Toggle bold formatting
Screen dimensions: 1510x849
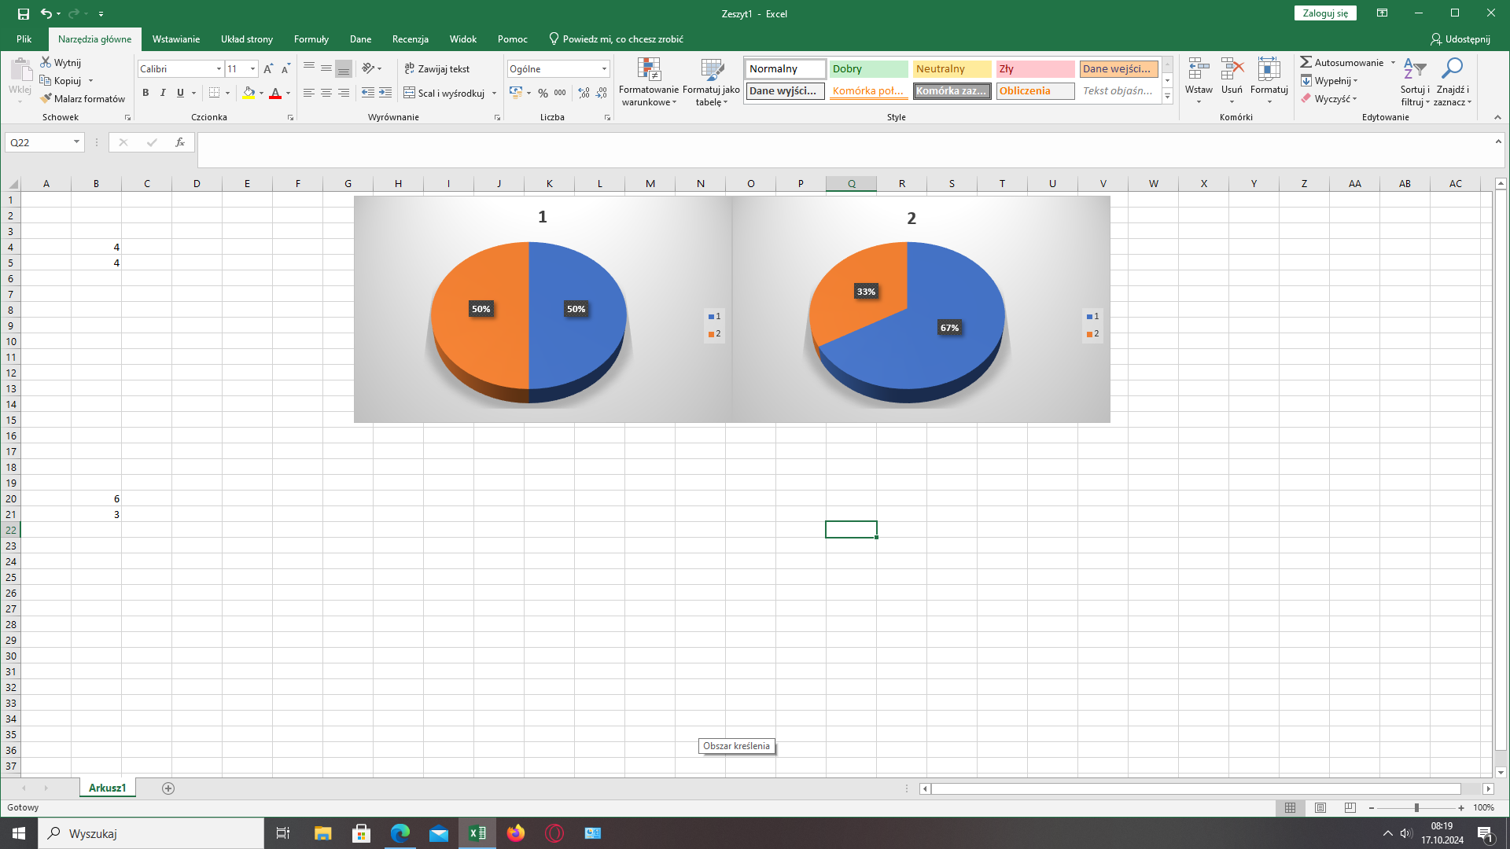(145, 93)
